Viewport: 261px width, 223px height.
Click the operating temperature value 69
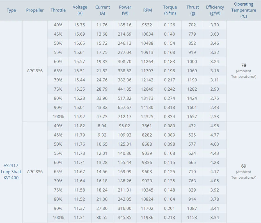[x=244, y=166]
